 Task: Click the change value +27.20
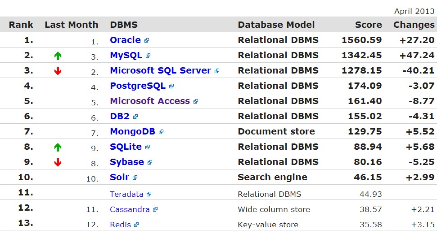(417, 40)
